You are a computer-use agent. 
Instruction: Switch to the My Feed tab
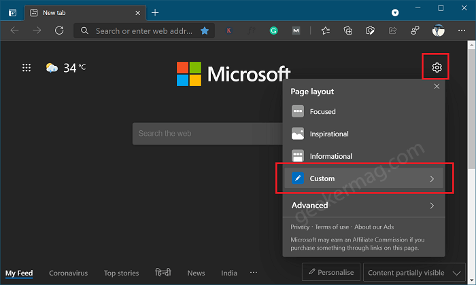pos(19,273)
